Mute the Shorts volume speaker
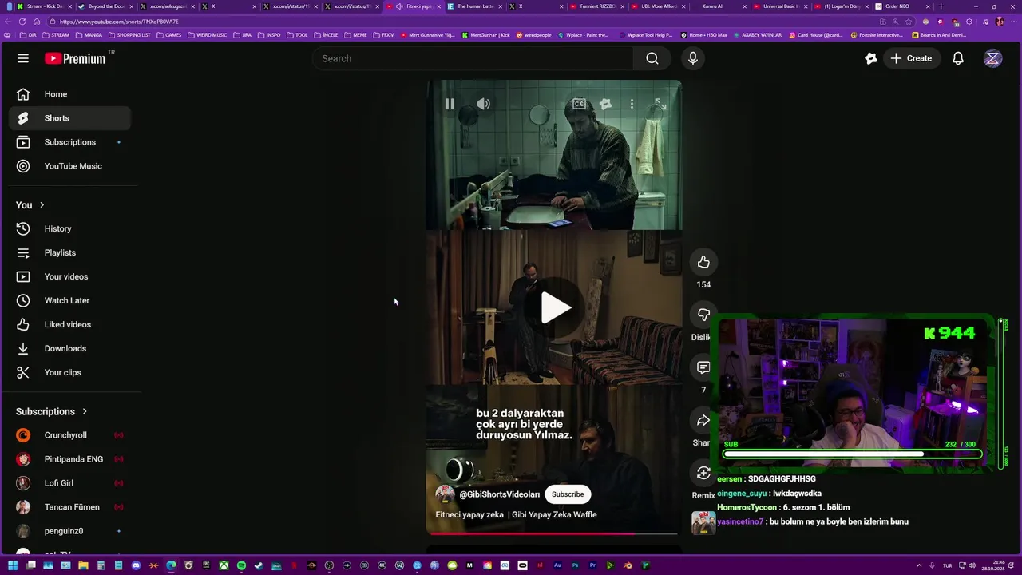The height and width of the screenshot is (575, 1022). tap(484, 104)
